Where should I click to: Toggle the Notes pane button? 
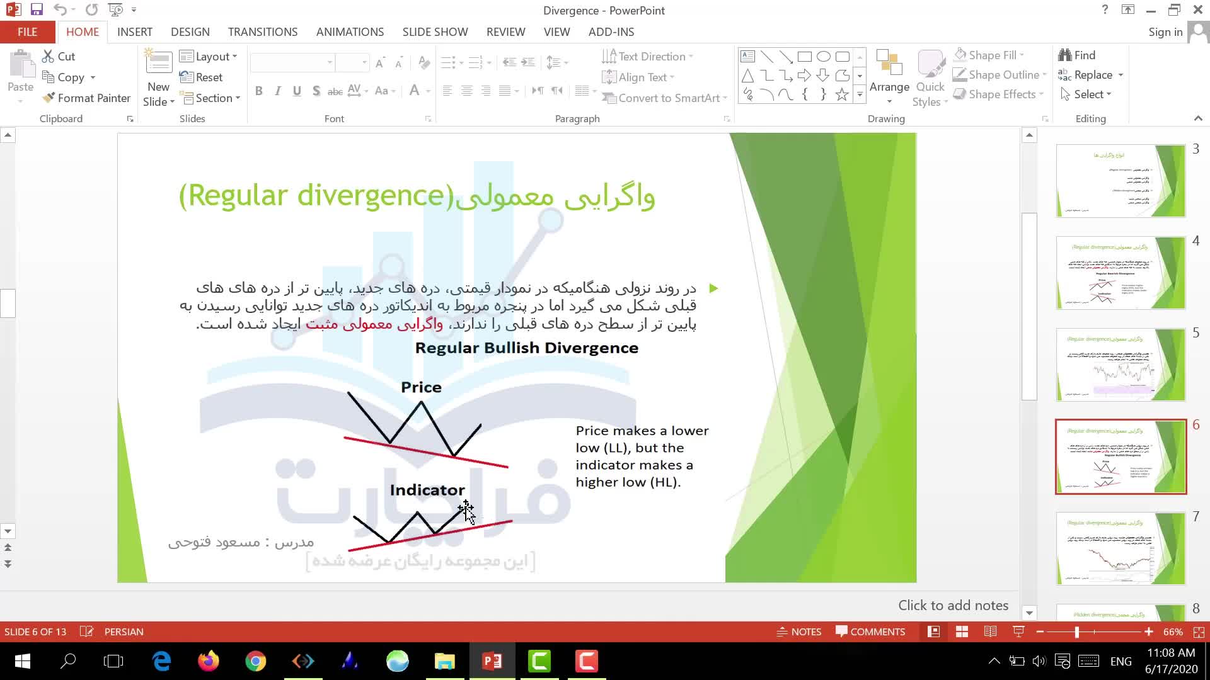point(799,632)
